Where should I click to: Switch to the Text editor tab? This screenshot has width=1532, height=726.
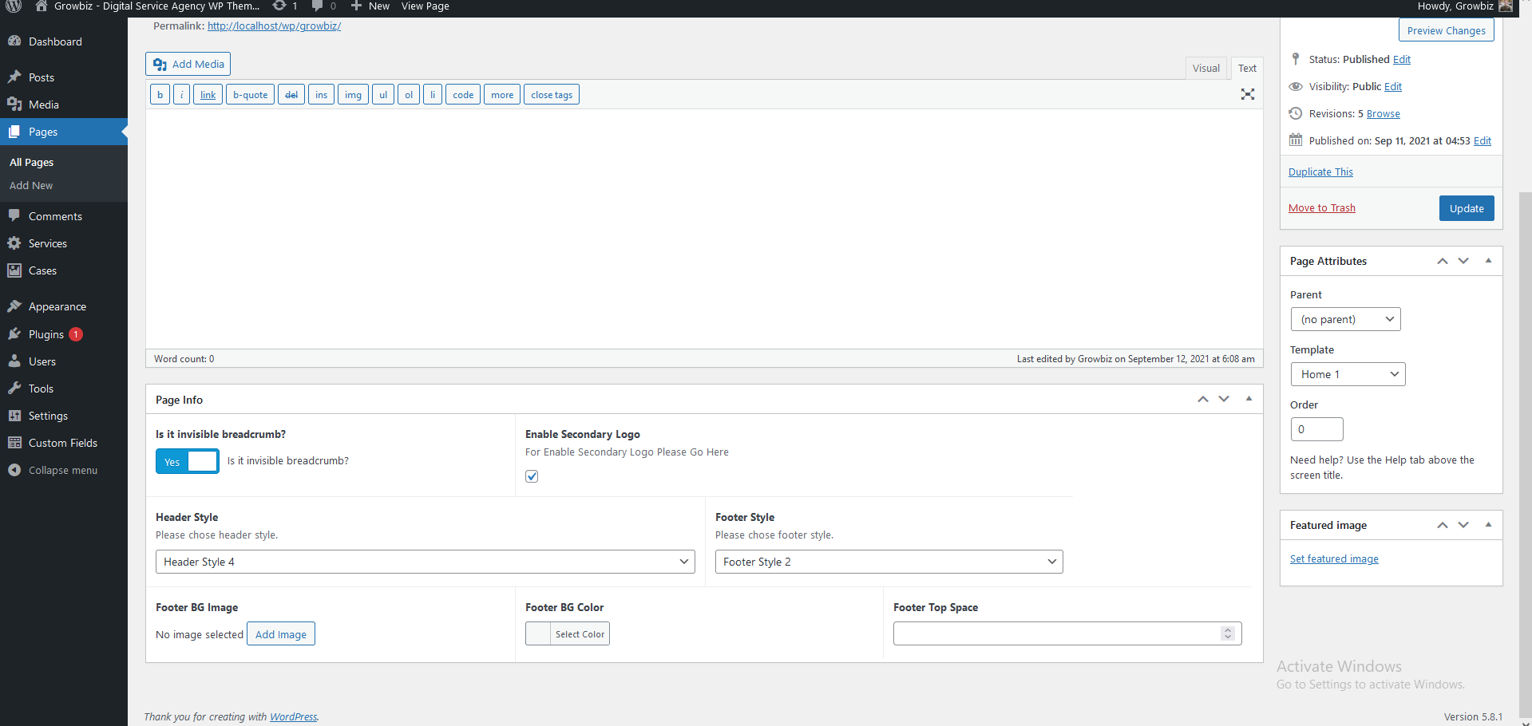(1247, 68)
